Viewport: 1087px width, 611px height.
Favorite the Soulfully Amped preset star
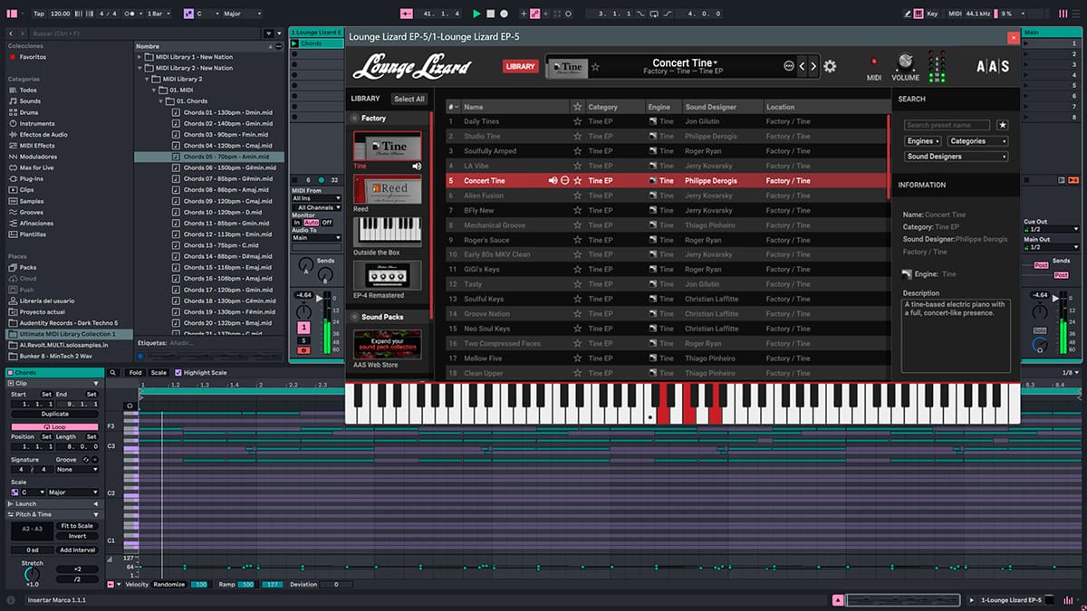click(x=577, y=151)
